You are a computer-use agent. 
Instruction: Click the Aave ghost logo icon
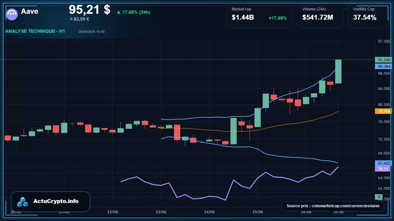[12, 14]
